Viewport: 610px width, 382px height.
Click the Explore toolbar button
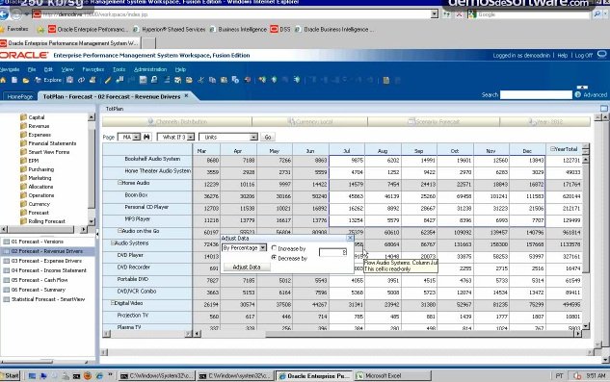tap(48, 80)
